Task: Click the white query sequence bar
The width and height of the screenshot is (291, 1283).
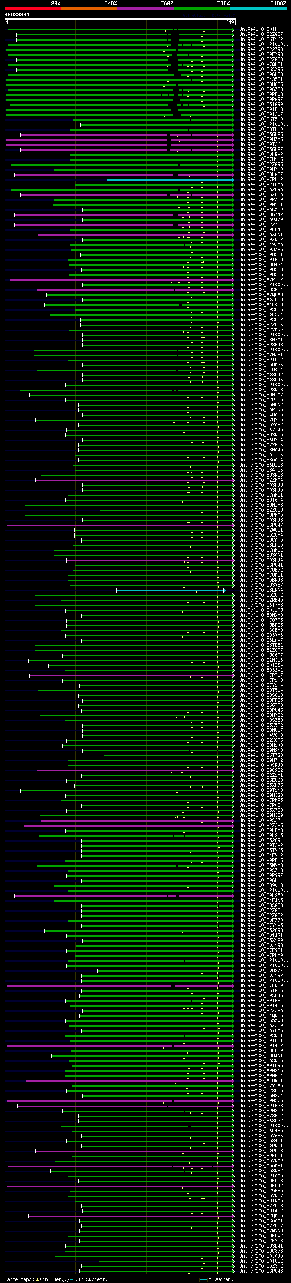Action: (120, 19)
